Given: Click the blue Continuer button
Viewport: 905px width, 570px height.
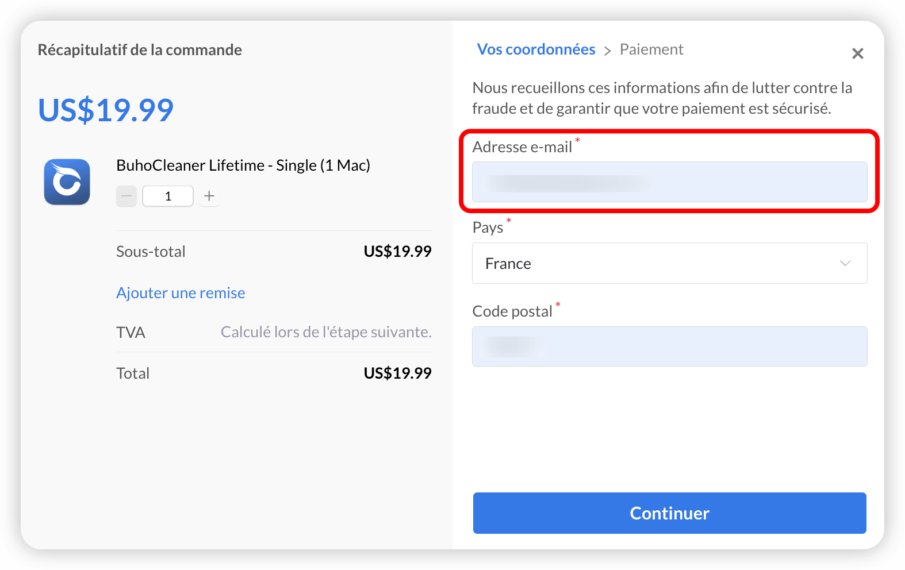Looking at the screenshot, I should click(670, 513).
